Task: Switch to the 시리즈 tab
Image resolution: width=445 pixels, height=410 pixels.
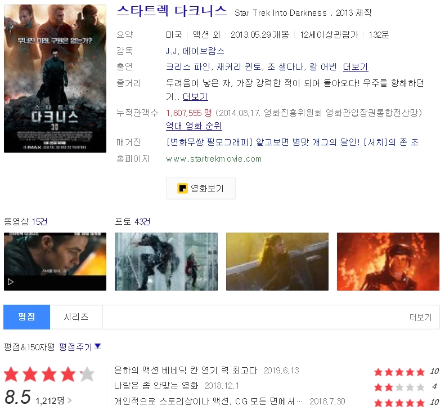Action: coord(76,317)
